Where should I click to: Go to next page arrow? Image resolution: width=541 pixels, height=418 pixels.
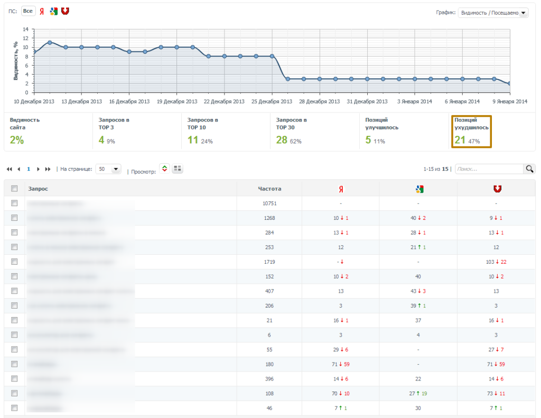coord(38,169)
